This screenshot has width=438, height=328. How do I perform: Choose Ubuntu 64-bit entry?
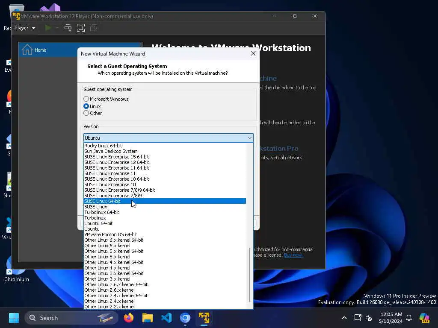(165, 223)
